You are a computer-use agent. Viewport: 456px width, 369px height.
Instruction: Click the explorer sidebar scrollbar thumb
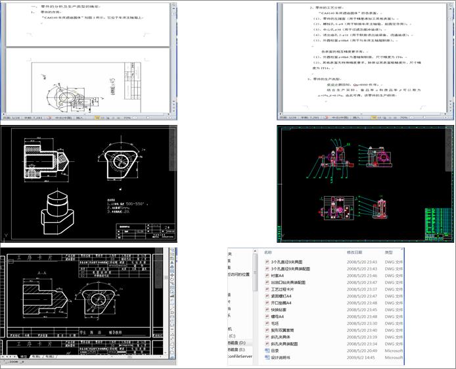click(255, 273)
